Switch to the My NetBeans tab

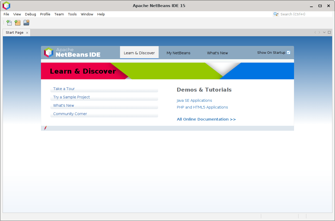coord(178,53)
